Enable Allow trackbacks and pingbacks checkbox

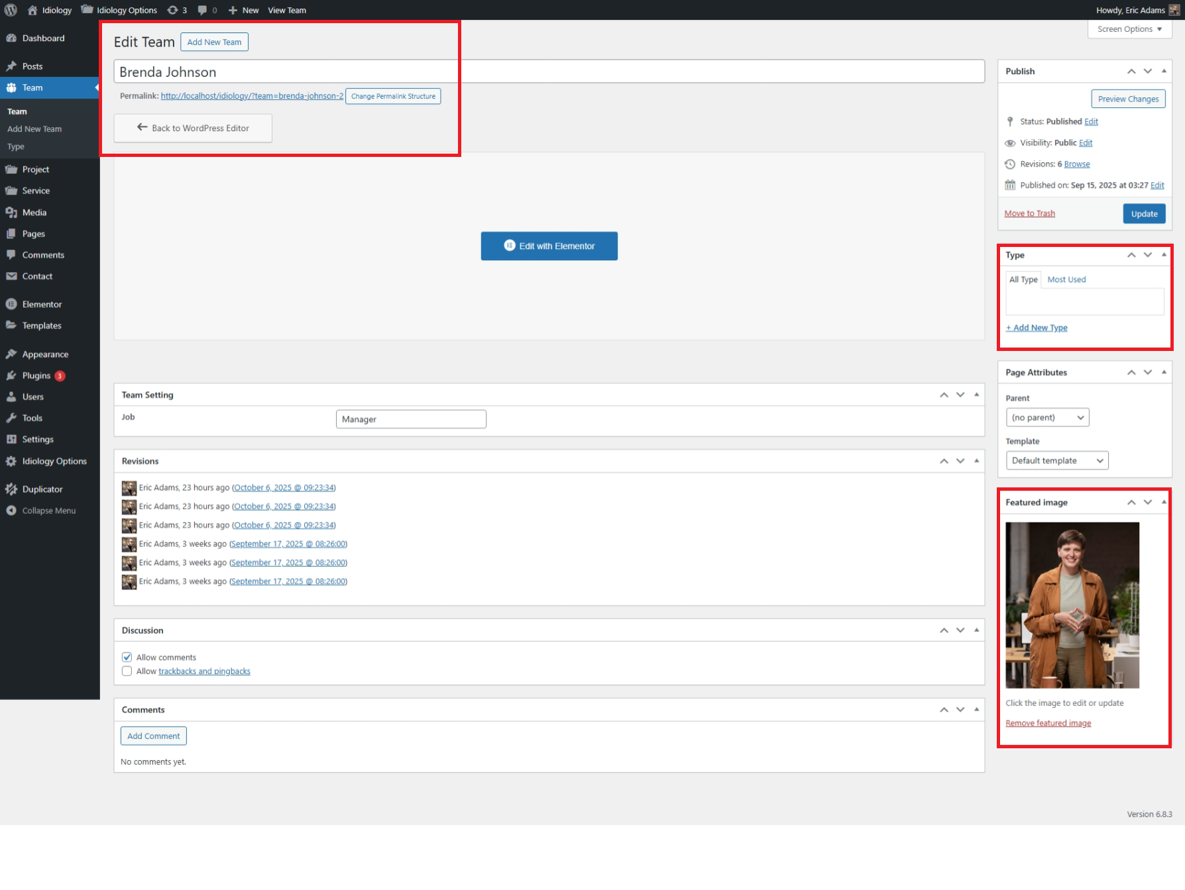[127, 671]
